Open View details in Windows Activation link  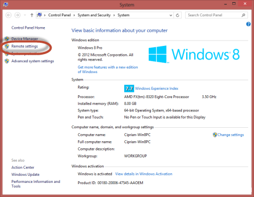coord(144,174)
